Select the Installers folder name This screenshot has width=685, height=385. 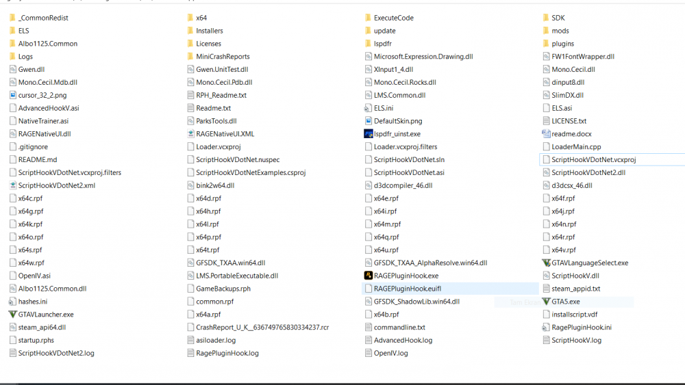click(x=209, y=31)
